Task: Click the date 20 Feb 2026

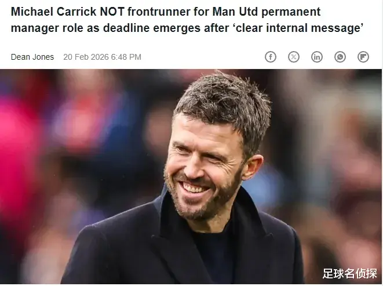Action: [86, 57]
